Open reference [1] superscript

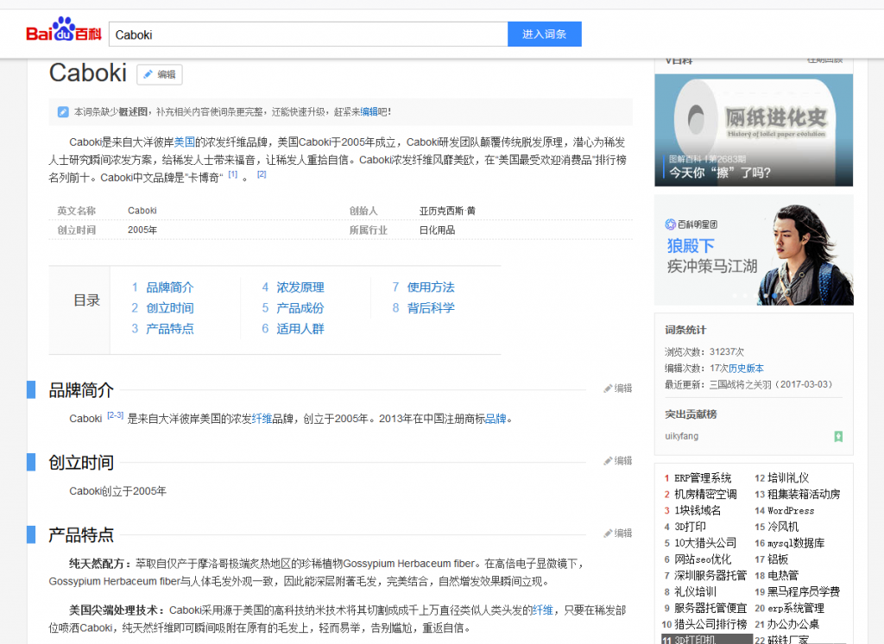(233, 174)
